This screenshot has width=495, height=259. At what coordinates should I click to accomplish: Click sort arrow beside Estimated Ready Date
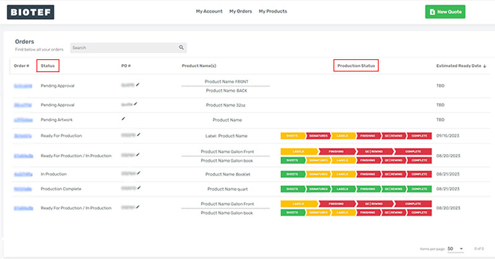pyautogui.click(x=484, y=65)
